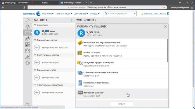Open the contacts icon in sidebar
Screen dimensions: 195x109
click(27, 38)
